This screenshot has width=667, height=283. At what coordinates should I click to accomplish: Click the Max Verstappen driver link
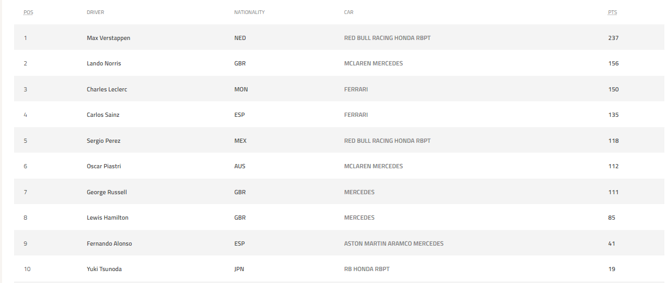pos(108,38)
